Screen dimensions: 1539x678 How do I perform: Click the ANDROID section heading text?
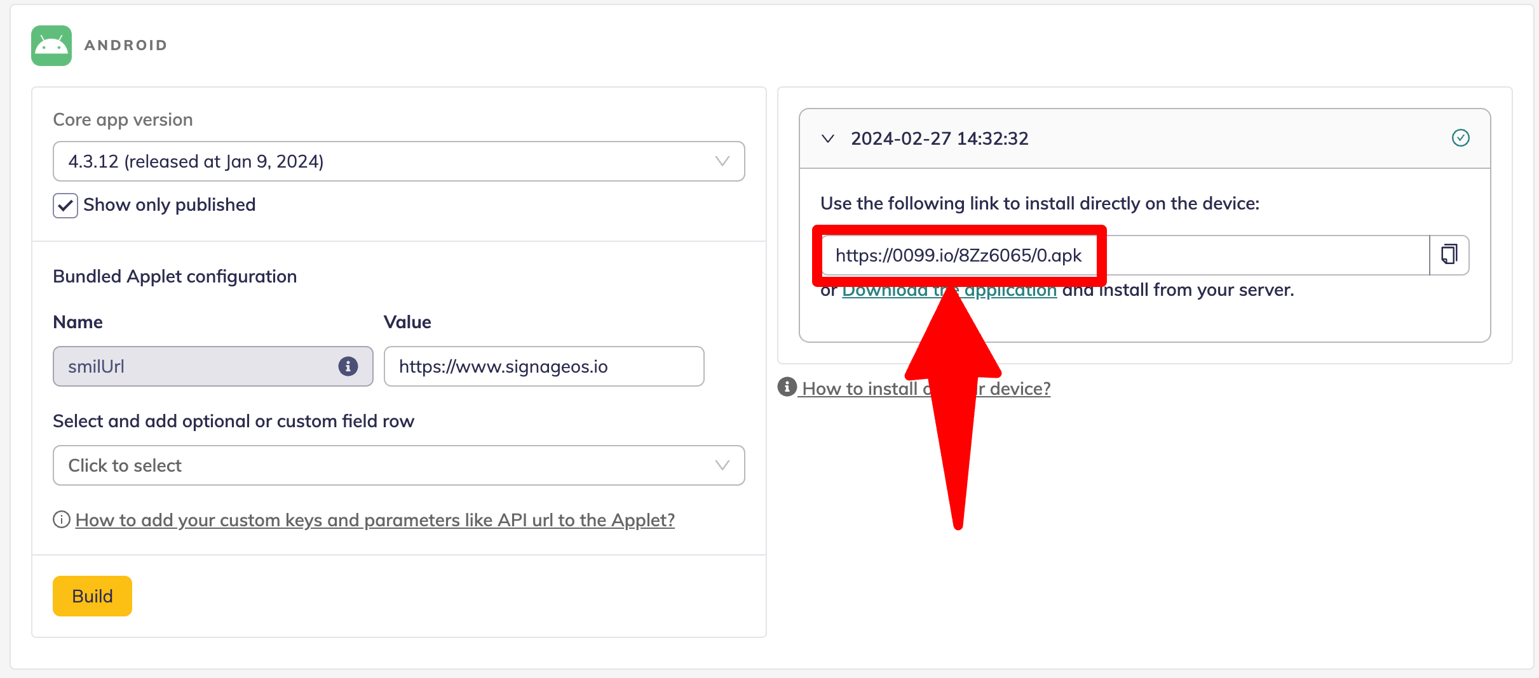126,46
